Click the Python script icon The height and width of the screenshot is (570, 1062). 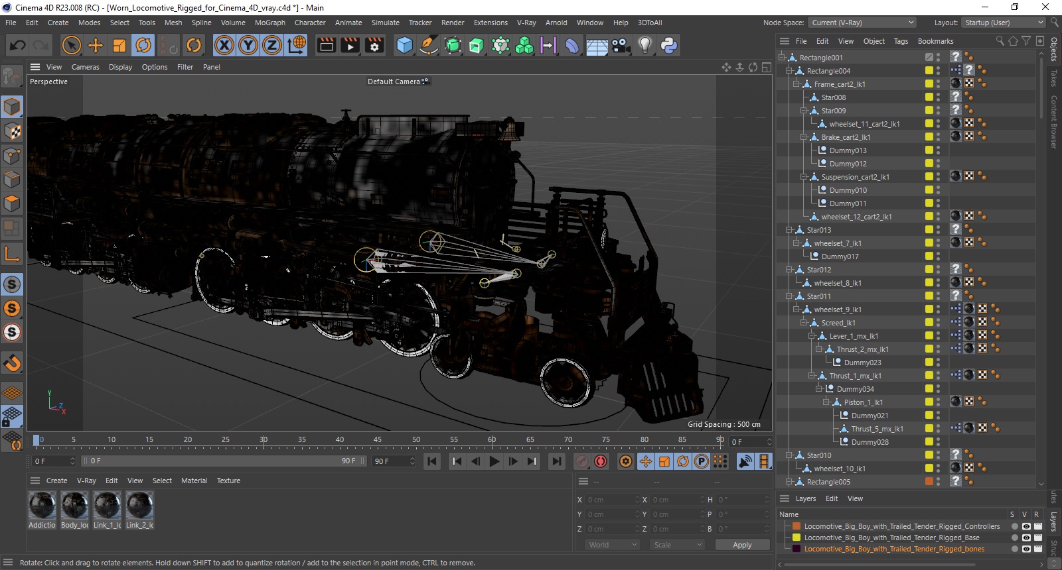point(669,45)
